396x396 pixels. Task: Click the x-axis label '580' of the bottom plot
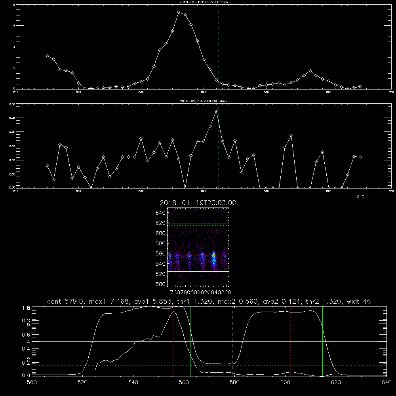click(234, 382)
